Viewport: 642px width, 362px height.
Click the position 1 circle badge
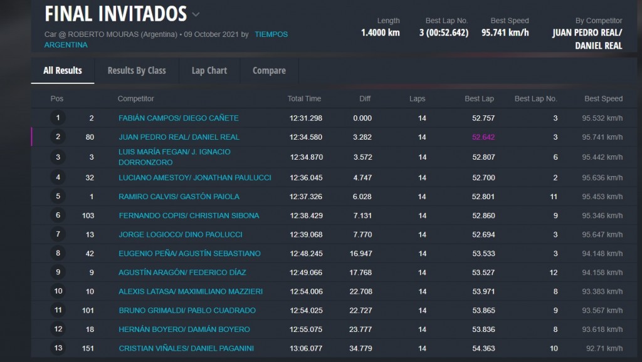pyautogui.click(x=58, y=118)
